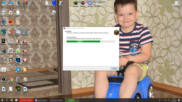Open File Explorer from the taskbar
This screenshot has width=182, height=102.
pyautogui.click(x=11, y=100)
